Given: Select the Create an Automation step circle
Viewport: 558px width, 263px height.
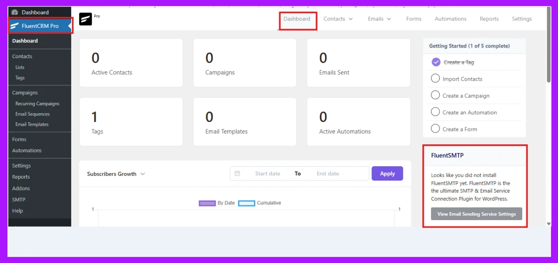Looking at the screenshot, I should tap(435, 112).
